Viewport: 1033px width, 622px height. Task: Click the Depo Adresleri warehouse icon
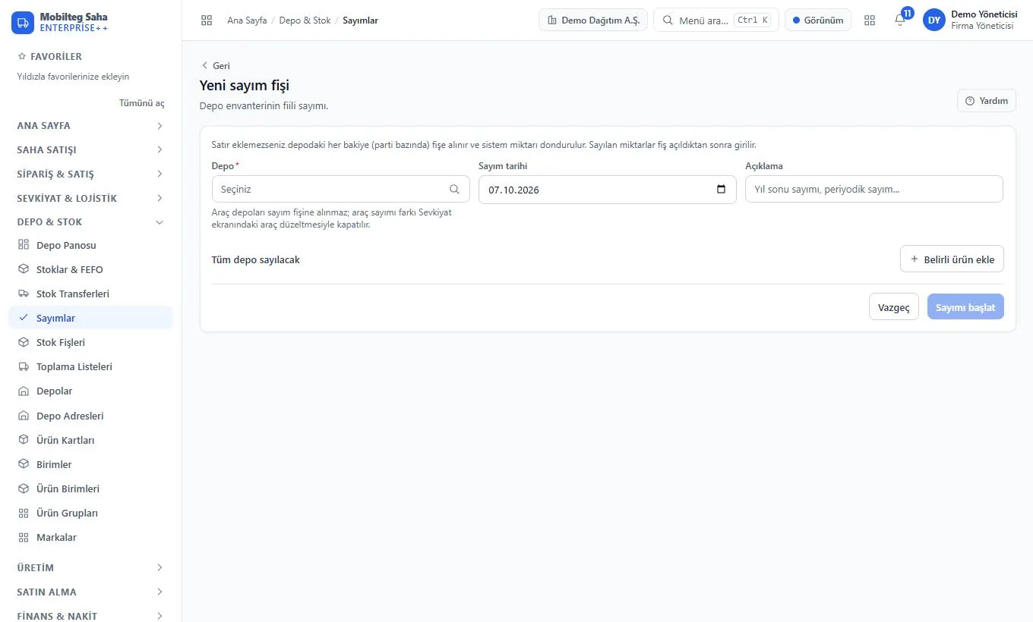point(24,416)
